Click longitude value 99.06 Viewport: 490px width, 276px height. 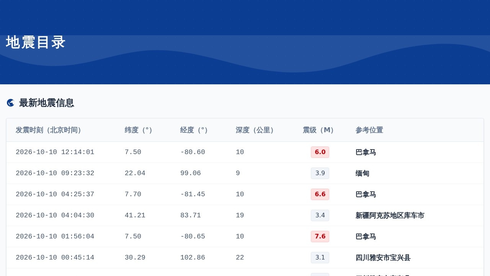coord(191,173)
